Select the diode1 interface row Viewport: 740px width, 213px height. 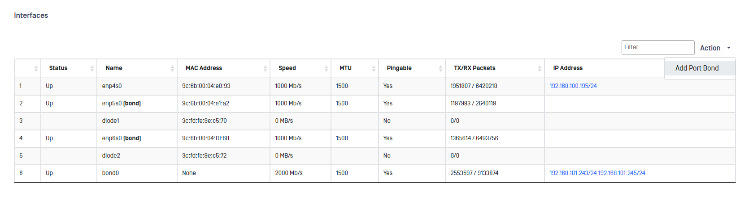pyautogui.click(x=375, y=121)
